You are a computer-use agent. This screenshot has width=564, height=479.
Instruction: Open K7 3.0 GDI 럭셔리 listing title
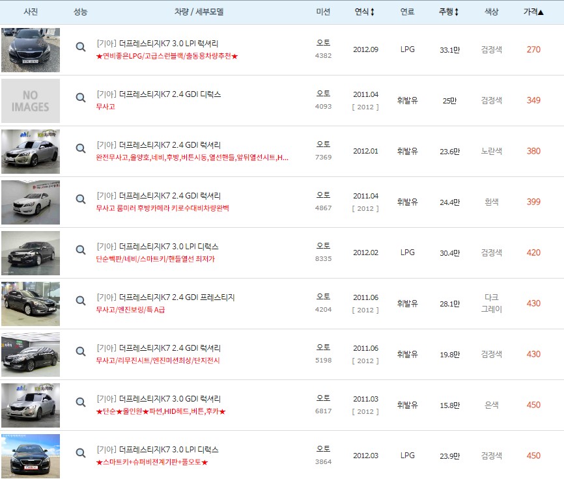[x=159, y=399]
